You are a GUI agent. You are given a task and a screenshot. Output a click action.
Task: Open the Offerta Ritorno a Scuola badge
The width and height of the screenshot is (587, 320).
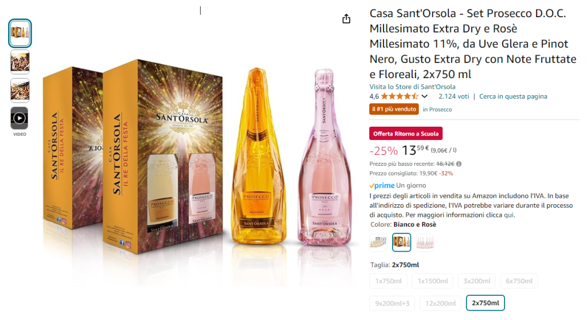click(x=406, y=134)
